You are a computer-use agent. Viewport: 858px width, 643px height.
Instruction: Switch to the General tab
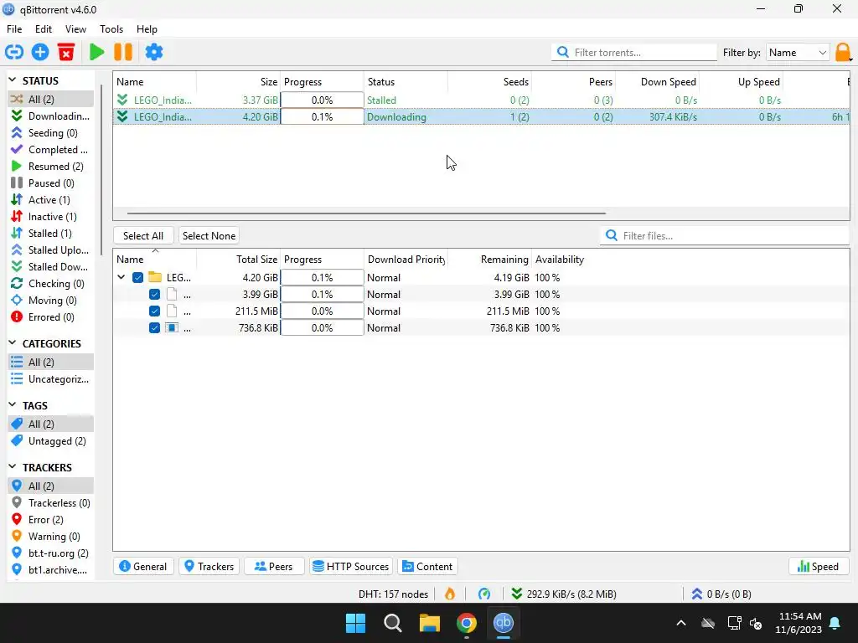[143, 567]
